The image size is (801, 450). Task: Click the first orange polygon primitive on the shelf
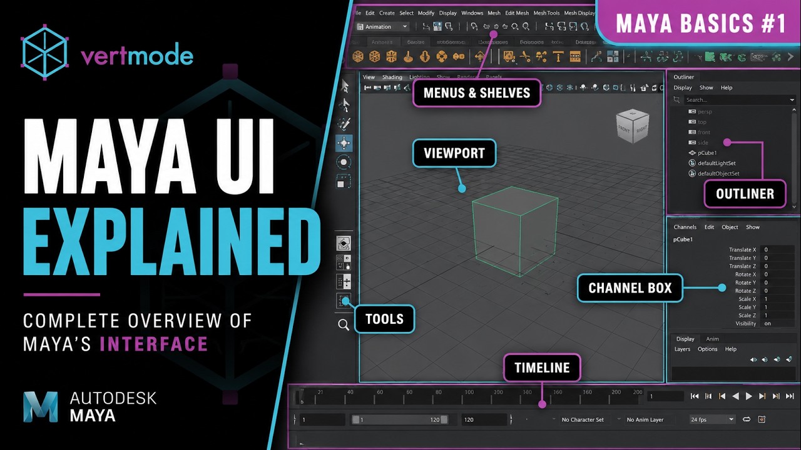358,56
